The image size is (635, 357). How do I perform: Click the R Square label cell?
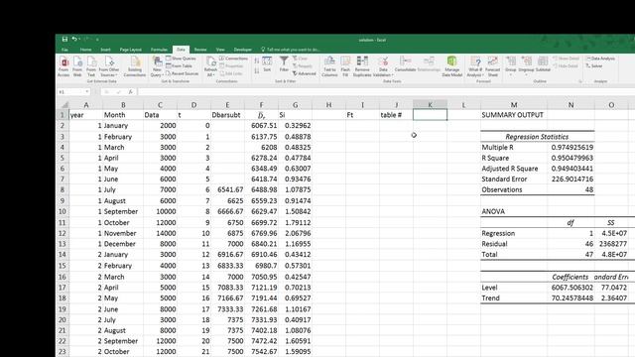pos(514,158)
